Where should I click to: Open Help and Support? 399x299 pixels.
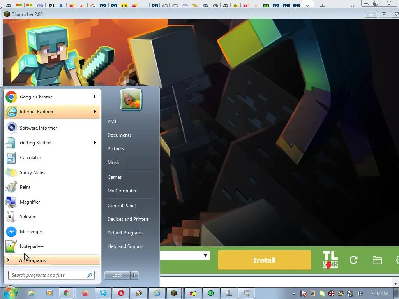125,246
